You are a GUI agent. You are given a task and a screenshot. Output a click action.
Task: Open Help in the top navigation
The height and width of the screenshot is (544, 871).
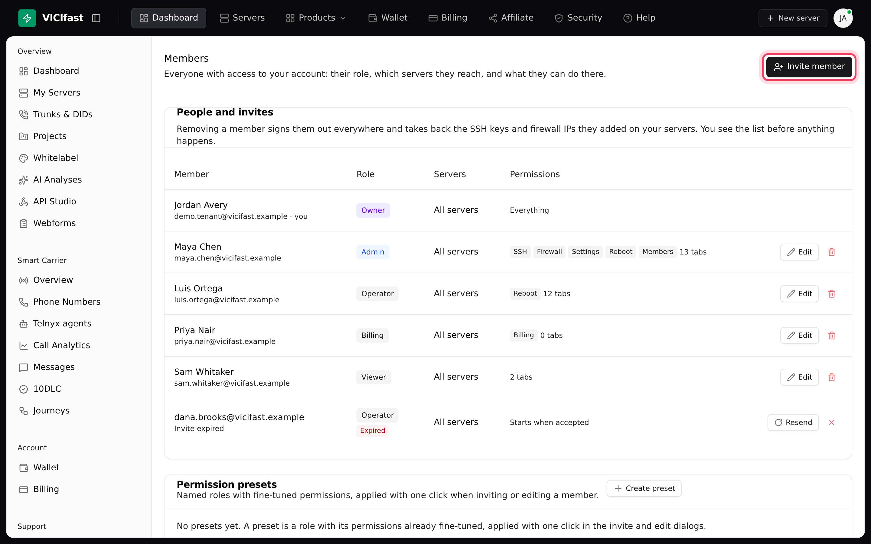(x=639, y=18)
